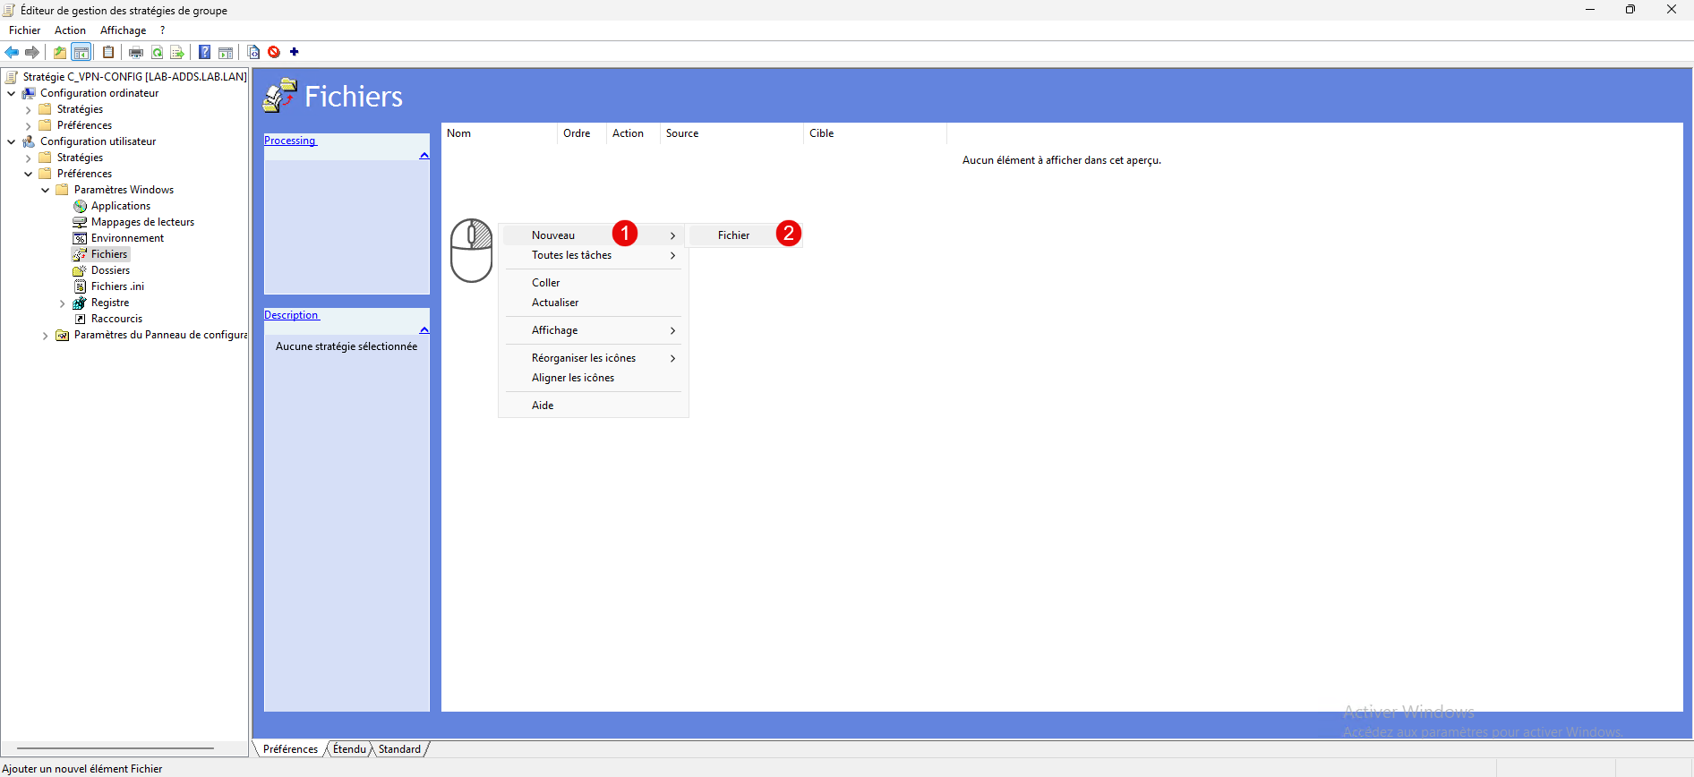Image resolution: width=1694 pixels, height=777 pixels.
Task: Select Mappages de lecteurs in tree
Action: pos(142,222)
